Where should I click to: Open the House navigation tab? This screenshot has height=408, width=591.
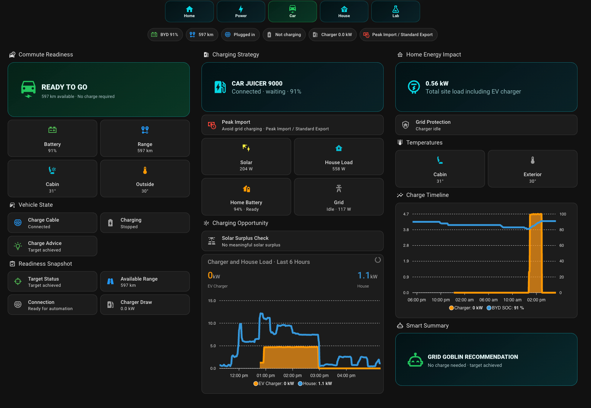[344, 11]
